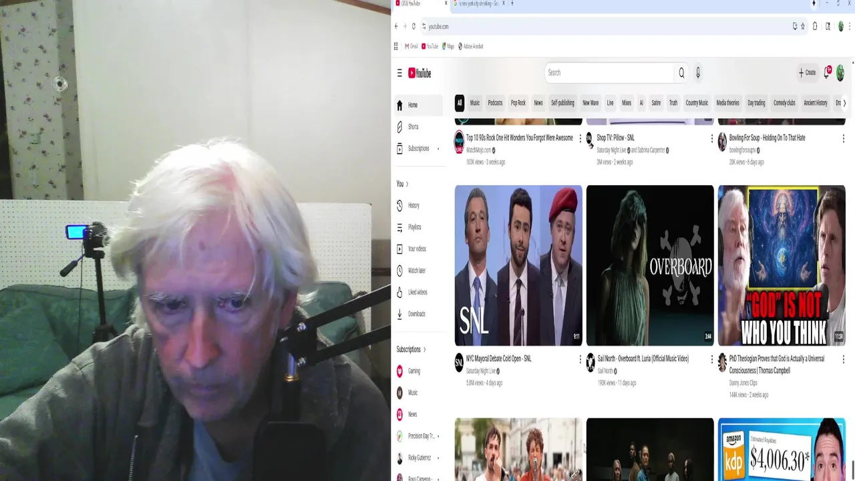Select the Ancient History chip

click(x=816, y=103)
